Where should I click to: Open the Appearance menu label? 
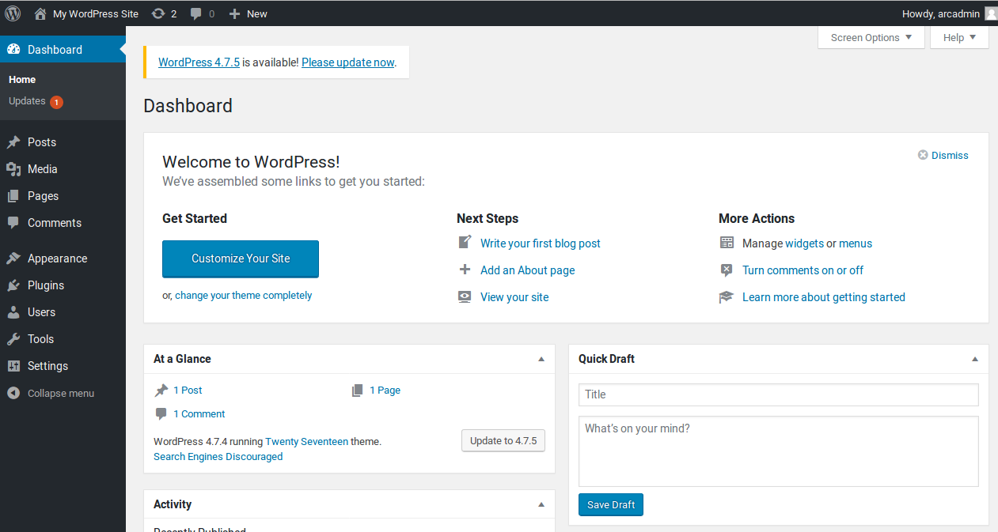(57, 258)
